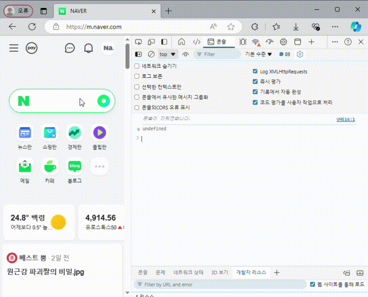Open the Na. profile button
368x297 pixels.
(x=108, y=48)
